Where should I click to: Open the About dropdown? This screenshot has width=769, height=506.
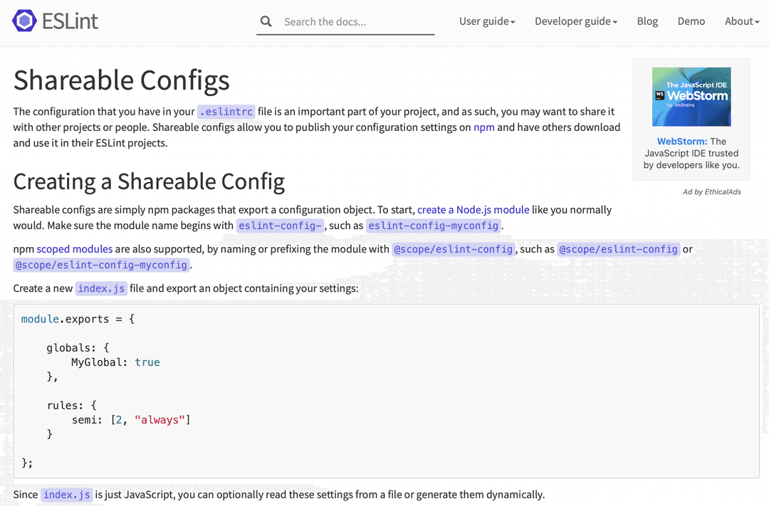(x=741, y=21)
